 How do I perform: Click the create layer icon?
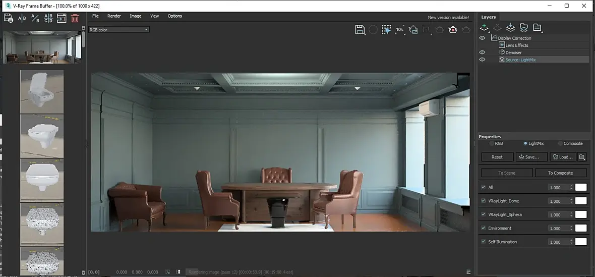pyautogui.click(x=484, y=27)
